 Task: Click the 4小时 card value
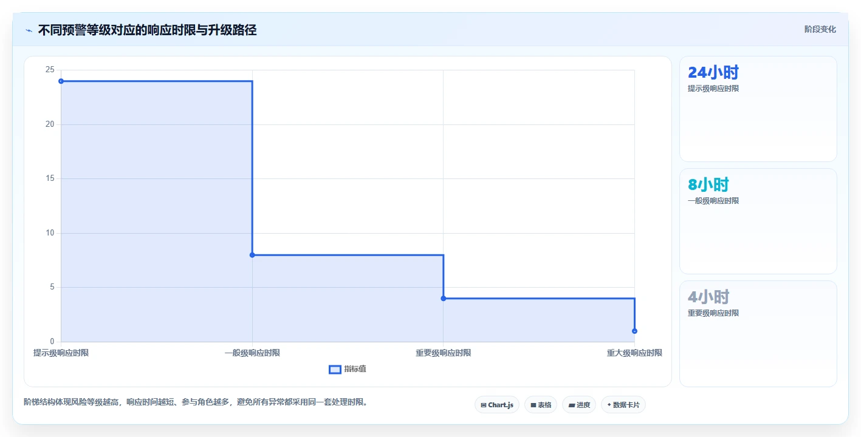[708, 297]
